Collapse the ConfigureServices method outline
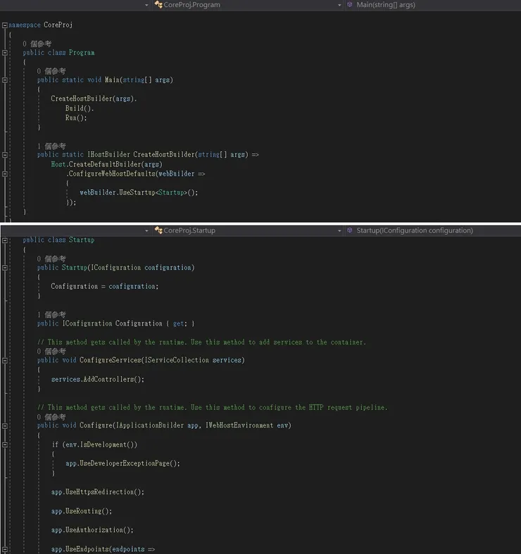 [x=5, y=361]
